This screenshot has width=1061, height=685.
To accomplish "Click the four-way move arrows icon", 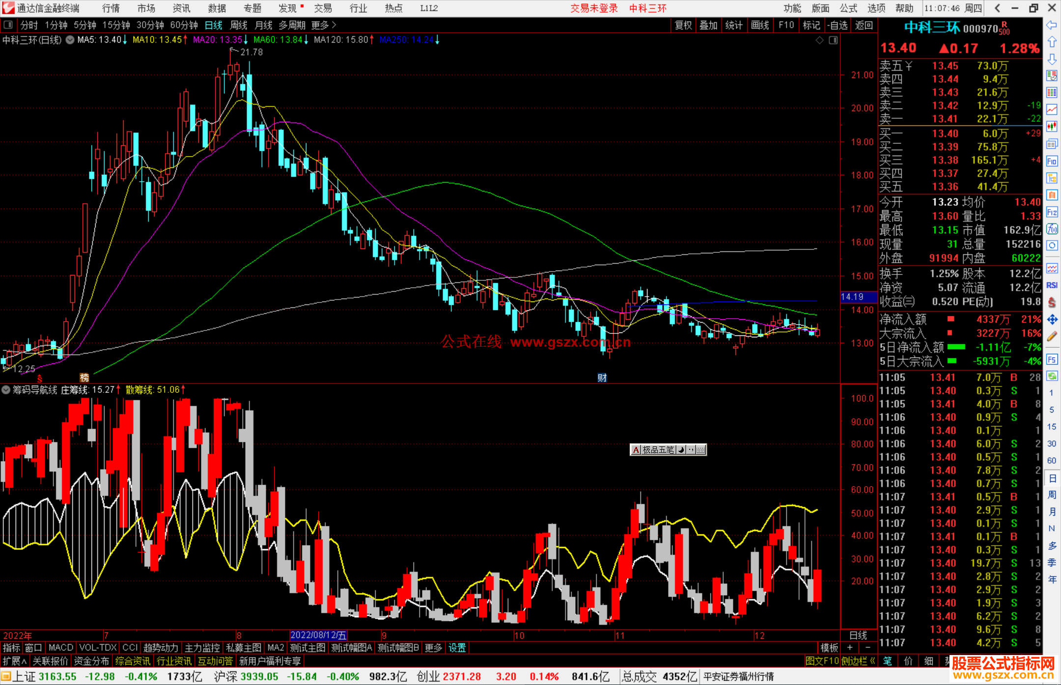I will pos(1052,320).
